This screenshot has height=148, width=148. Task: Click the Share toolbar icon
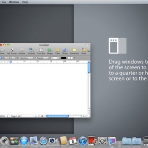click(x=84, y=51)
